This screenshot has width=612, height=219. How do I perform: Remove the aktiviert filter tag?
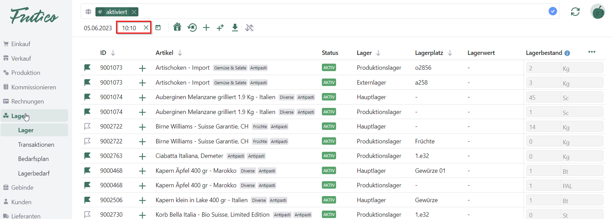point(134,12)
